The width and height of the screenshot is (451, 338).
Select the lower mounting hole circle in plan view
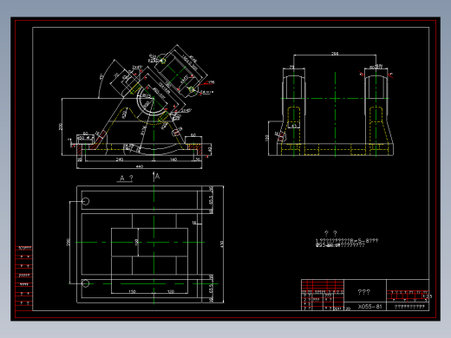(x=85, y=283)
